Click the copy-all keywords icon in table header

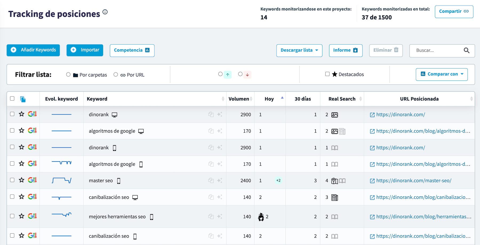[23, 99]
